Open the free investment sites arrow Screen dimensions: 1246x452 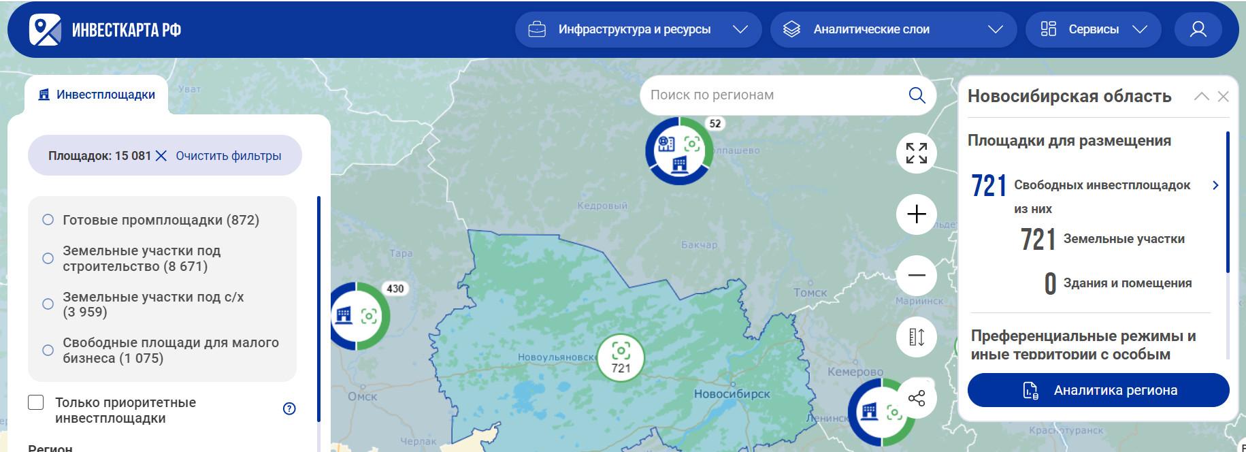coord(1215,185)
